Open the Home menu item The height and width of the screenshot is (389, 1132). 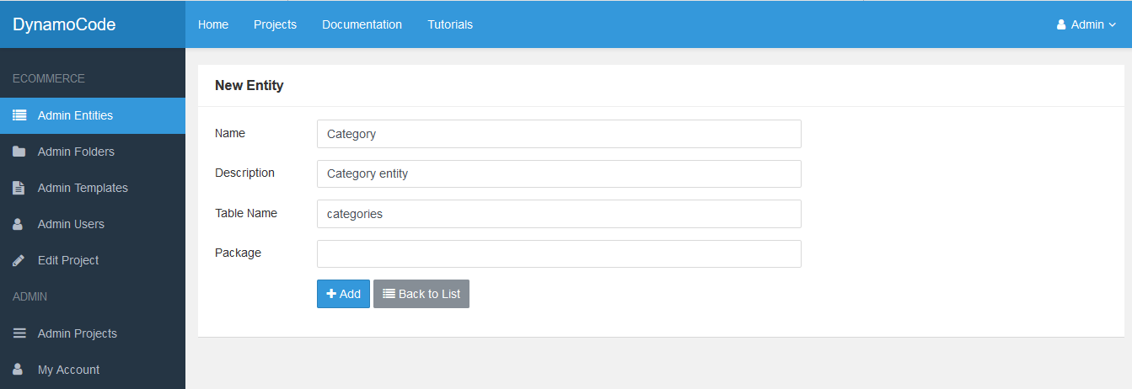(213, 24)
